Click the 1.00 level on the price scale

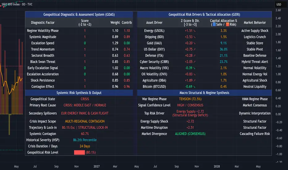278,74
